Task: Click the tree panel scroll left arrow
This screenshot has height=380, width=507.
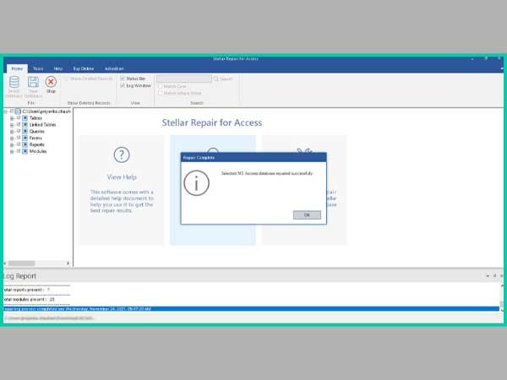Action: (x=5, y=263)
